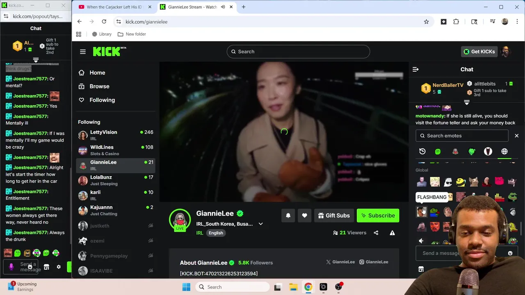
Task: Collapse the chat panel icon
Action: coord(415,70)
